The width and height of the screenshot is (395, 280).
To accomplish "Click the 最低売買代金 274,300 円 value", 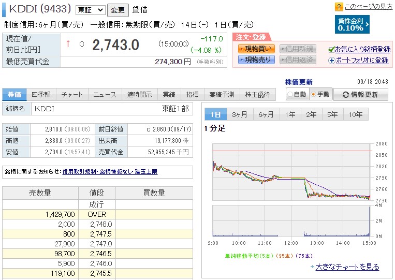I will click(x=173, y=62).
